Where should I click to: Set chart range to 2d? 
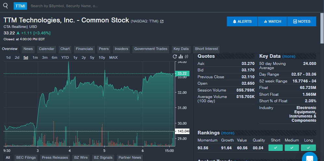pyautogui.click(x=17, y=57)
